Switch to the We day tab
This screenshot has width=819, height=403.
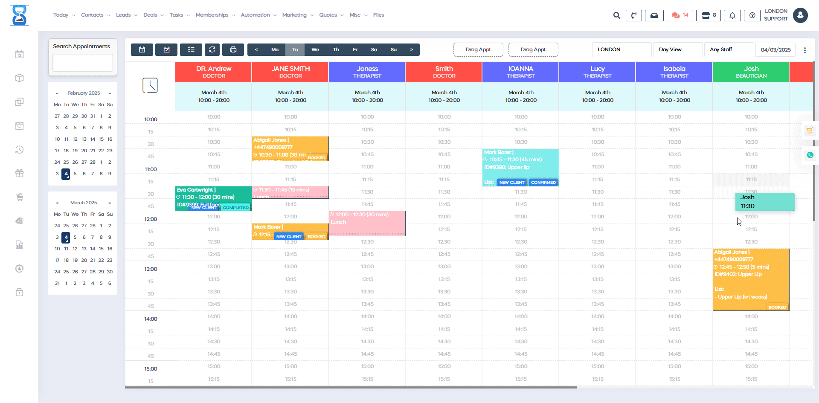pos(315,49)
